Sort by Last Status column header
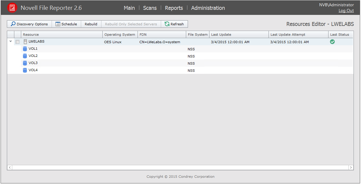The height and width of the screenshot is (184, 361). click(341, 35)
